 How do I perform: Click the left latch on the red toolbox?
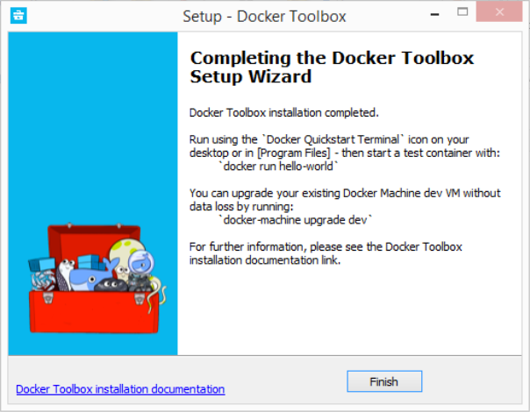(x=47, y=297)
